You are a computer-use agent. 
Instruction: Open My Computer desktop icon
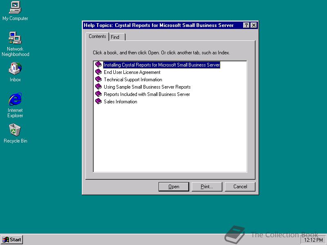(15, 11)
